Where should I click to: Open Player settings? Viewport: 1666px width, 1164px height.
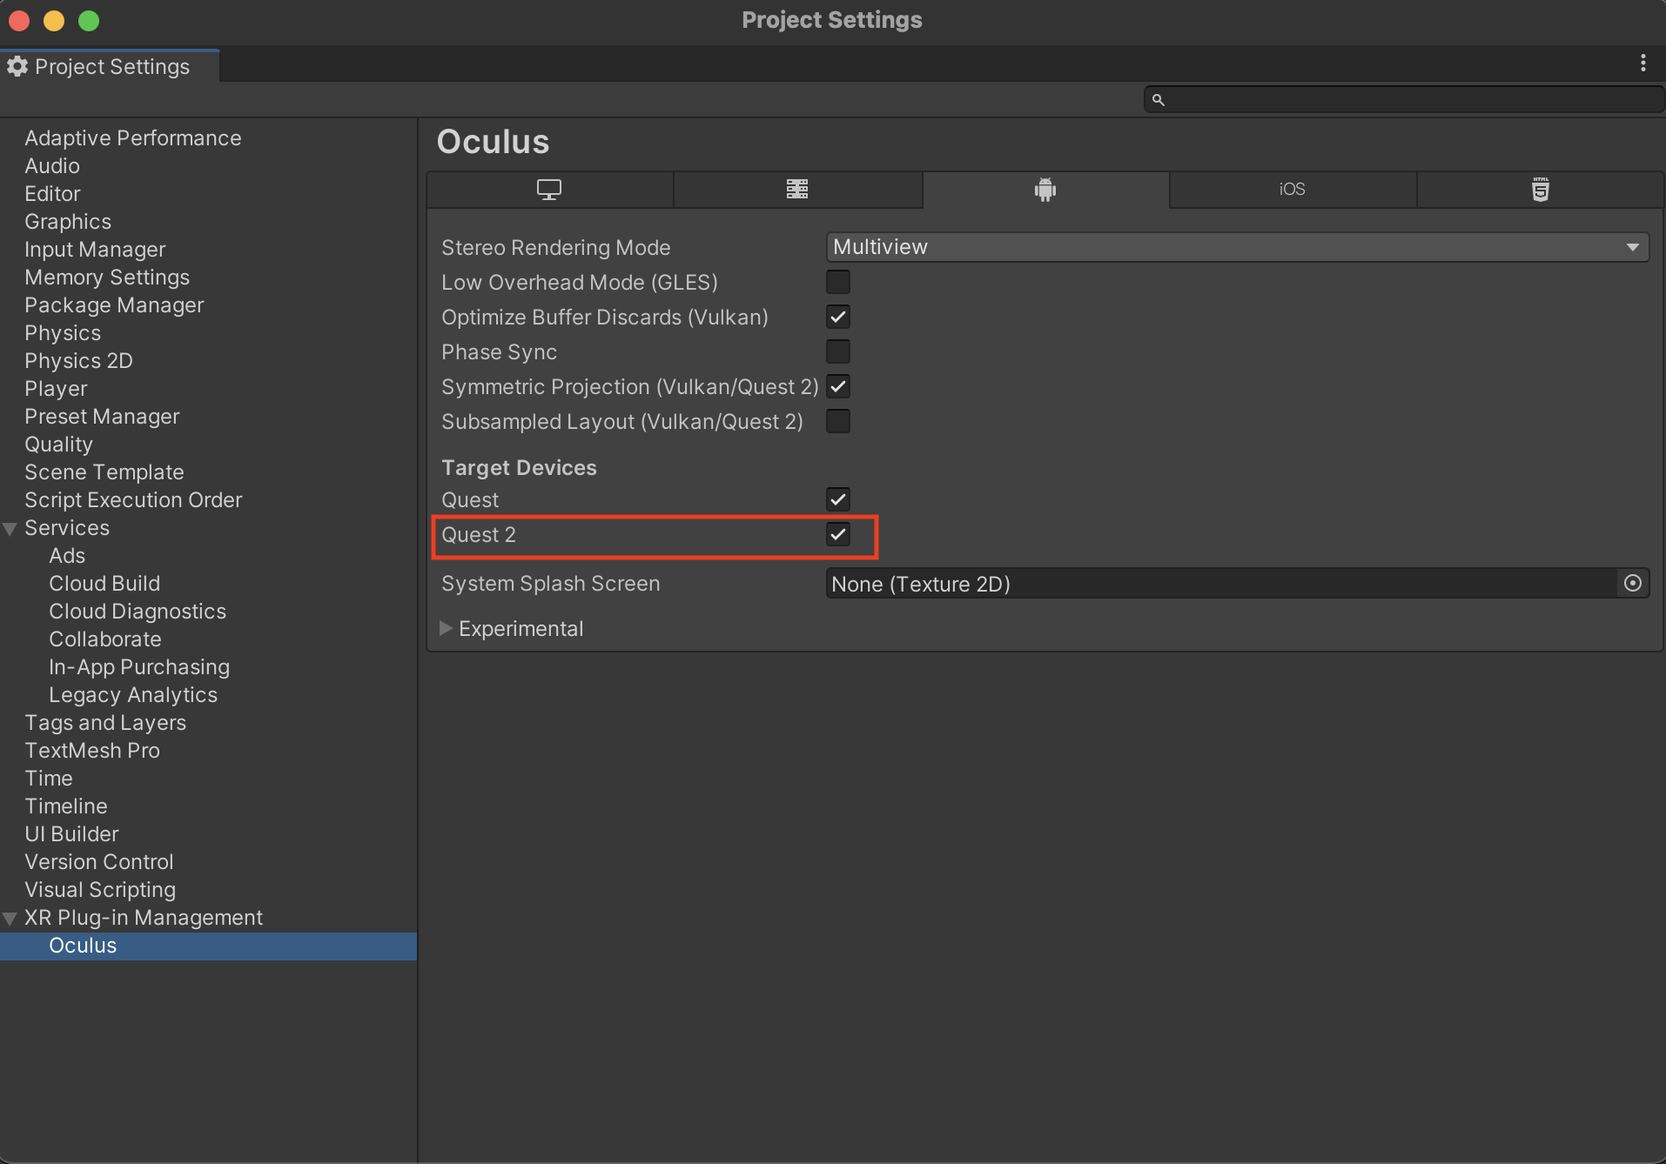[56, 389]
